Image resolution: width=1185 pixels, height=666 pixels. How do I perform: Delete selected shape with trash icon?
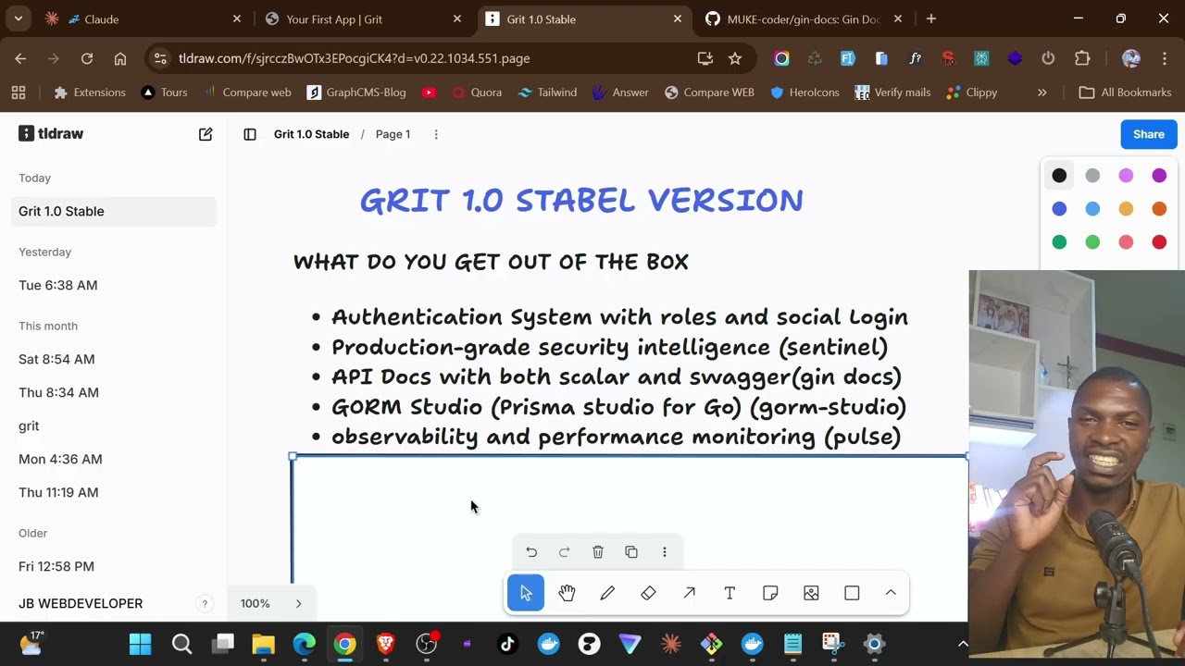(x=598, y=552)
